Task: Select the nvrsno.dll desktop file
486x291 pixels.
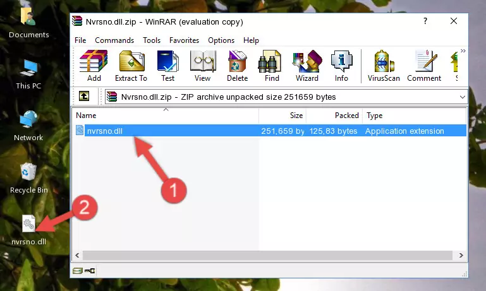Action: 29,230
